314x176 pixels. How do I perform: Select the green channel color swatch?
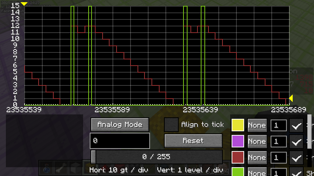coord(238,172)
